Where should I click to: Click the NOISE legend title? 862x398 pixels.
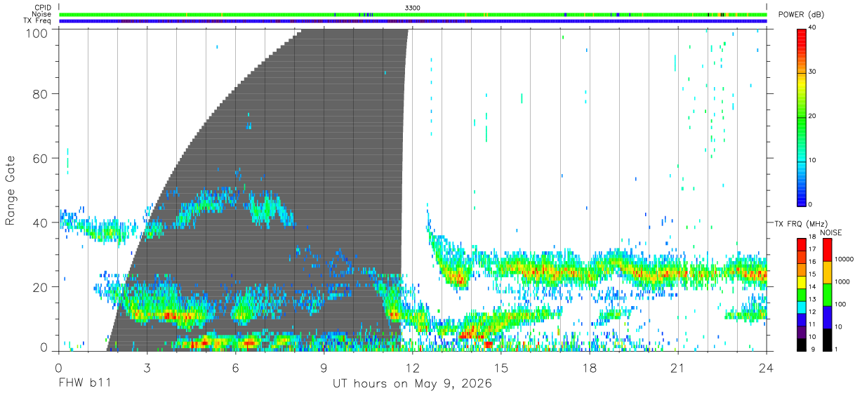click(x=830, y=232)
